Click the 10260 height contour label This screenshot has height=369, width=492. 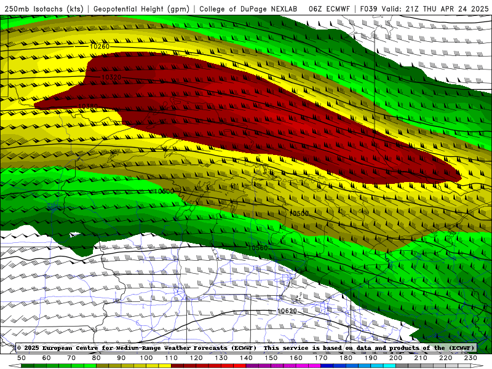click(100, 47)
